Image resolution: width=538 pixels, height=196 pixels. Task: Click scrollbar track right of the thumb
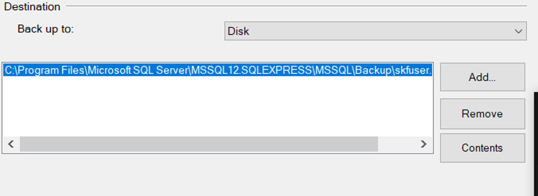pyautogui.click(x=396, y=144)
